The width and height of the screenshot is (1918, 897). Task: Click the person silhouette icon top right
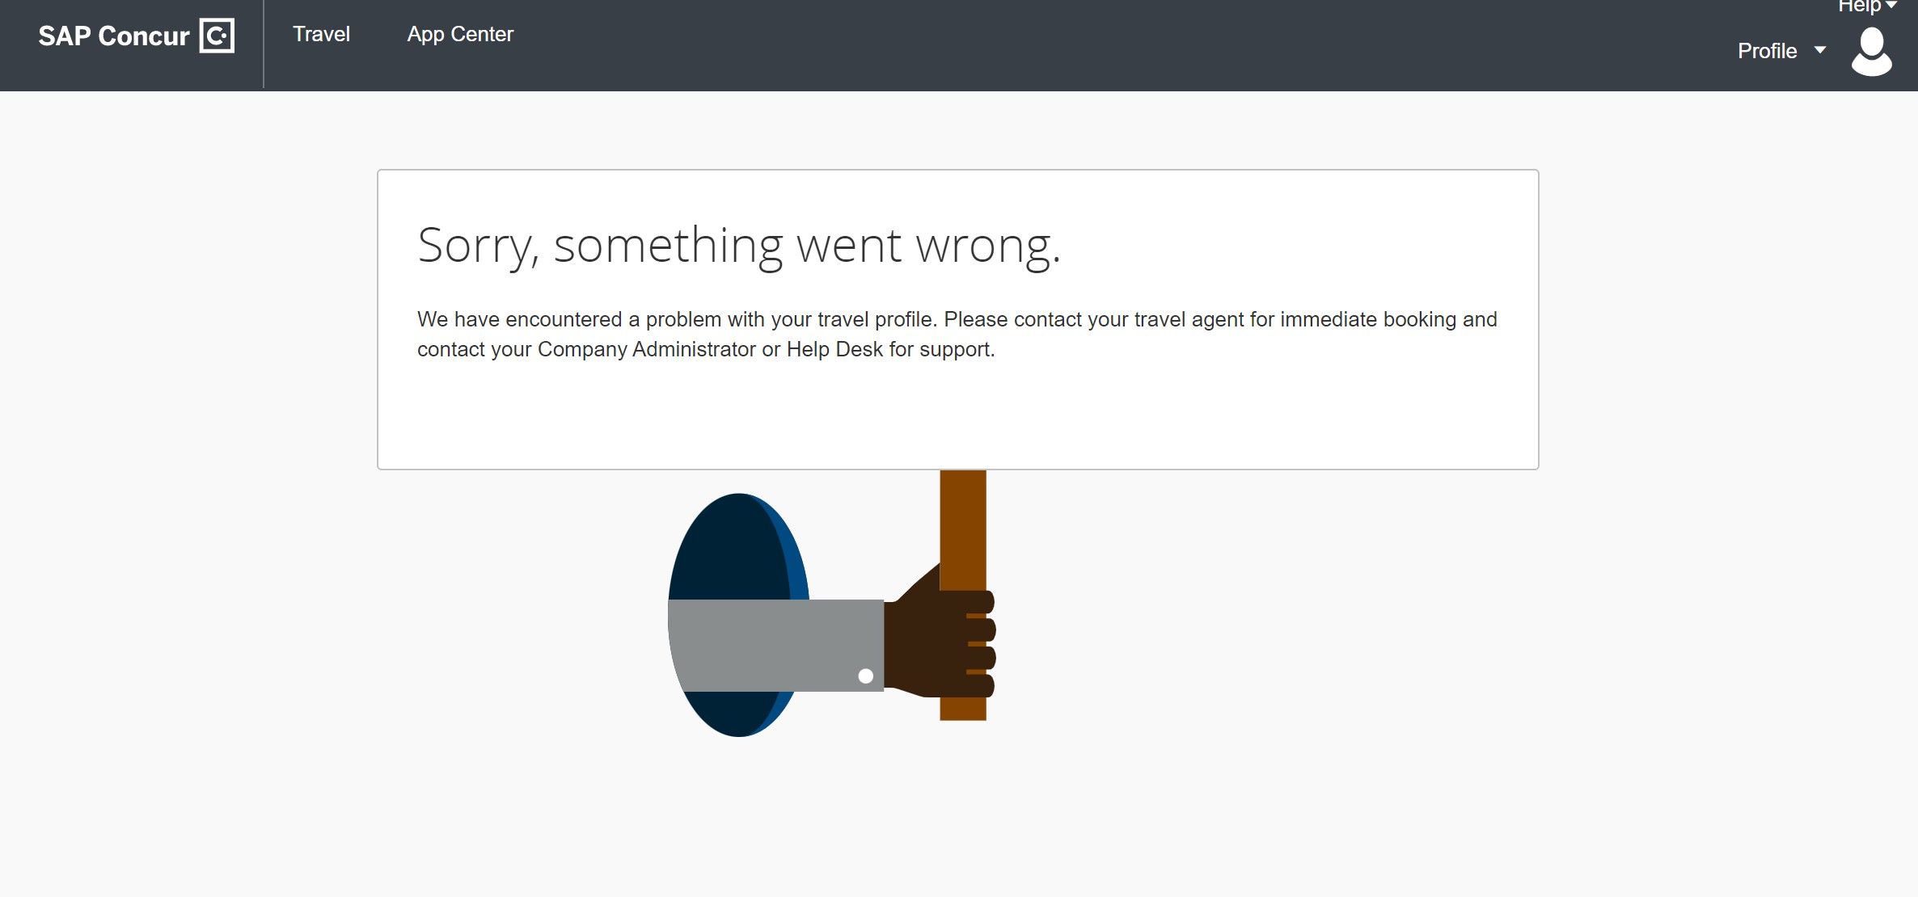[x=1872, y=52]
